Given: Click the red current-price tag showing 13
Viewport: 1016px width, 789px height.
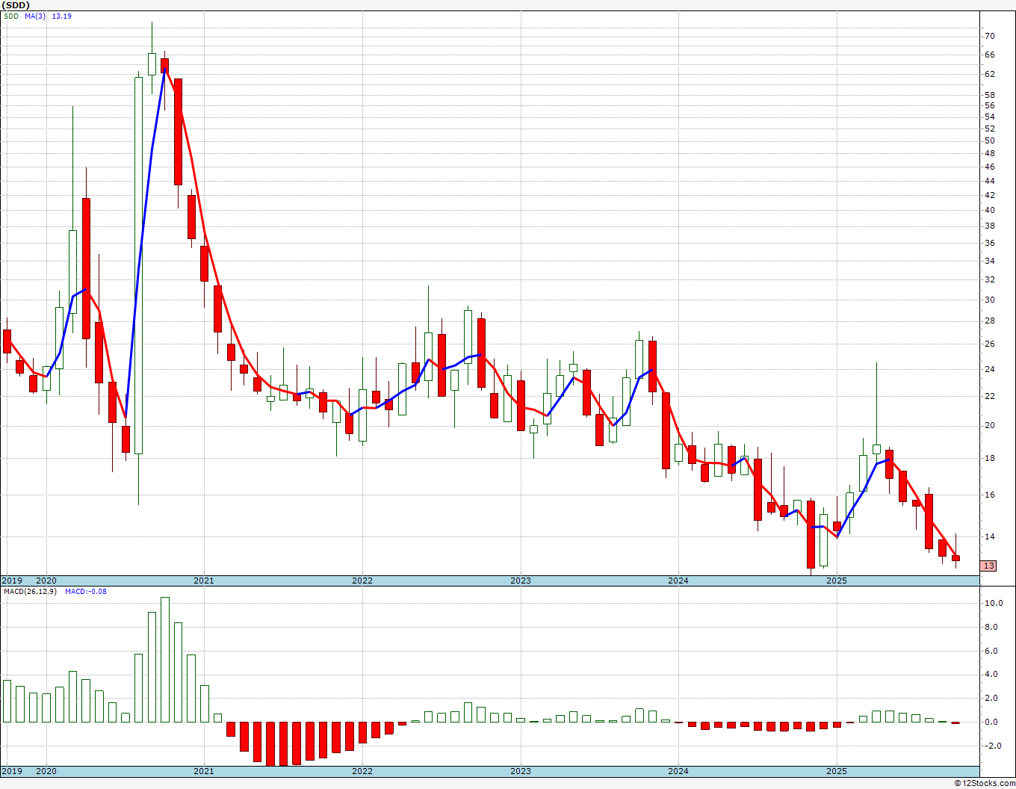Looking at the screenshot, I should pyautogui.click(x=988, y=566).
